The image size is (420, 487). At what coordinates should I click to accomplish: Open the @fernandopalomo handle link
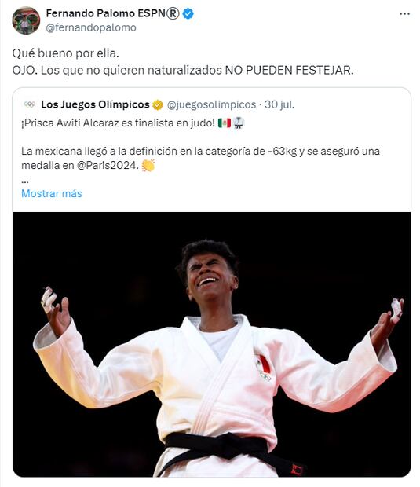tap(91, 27)
